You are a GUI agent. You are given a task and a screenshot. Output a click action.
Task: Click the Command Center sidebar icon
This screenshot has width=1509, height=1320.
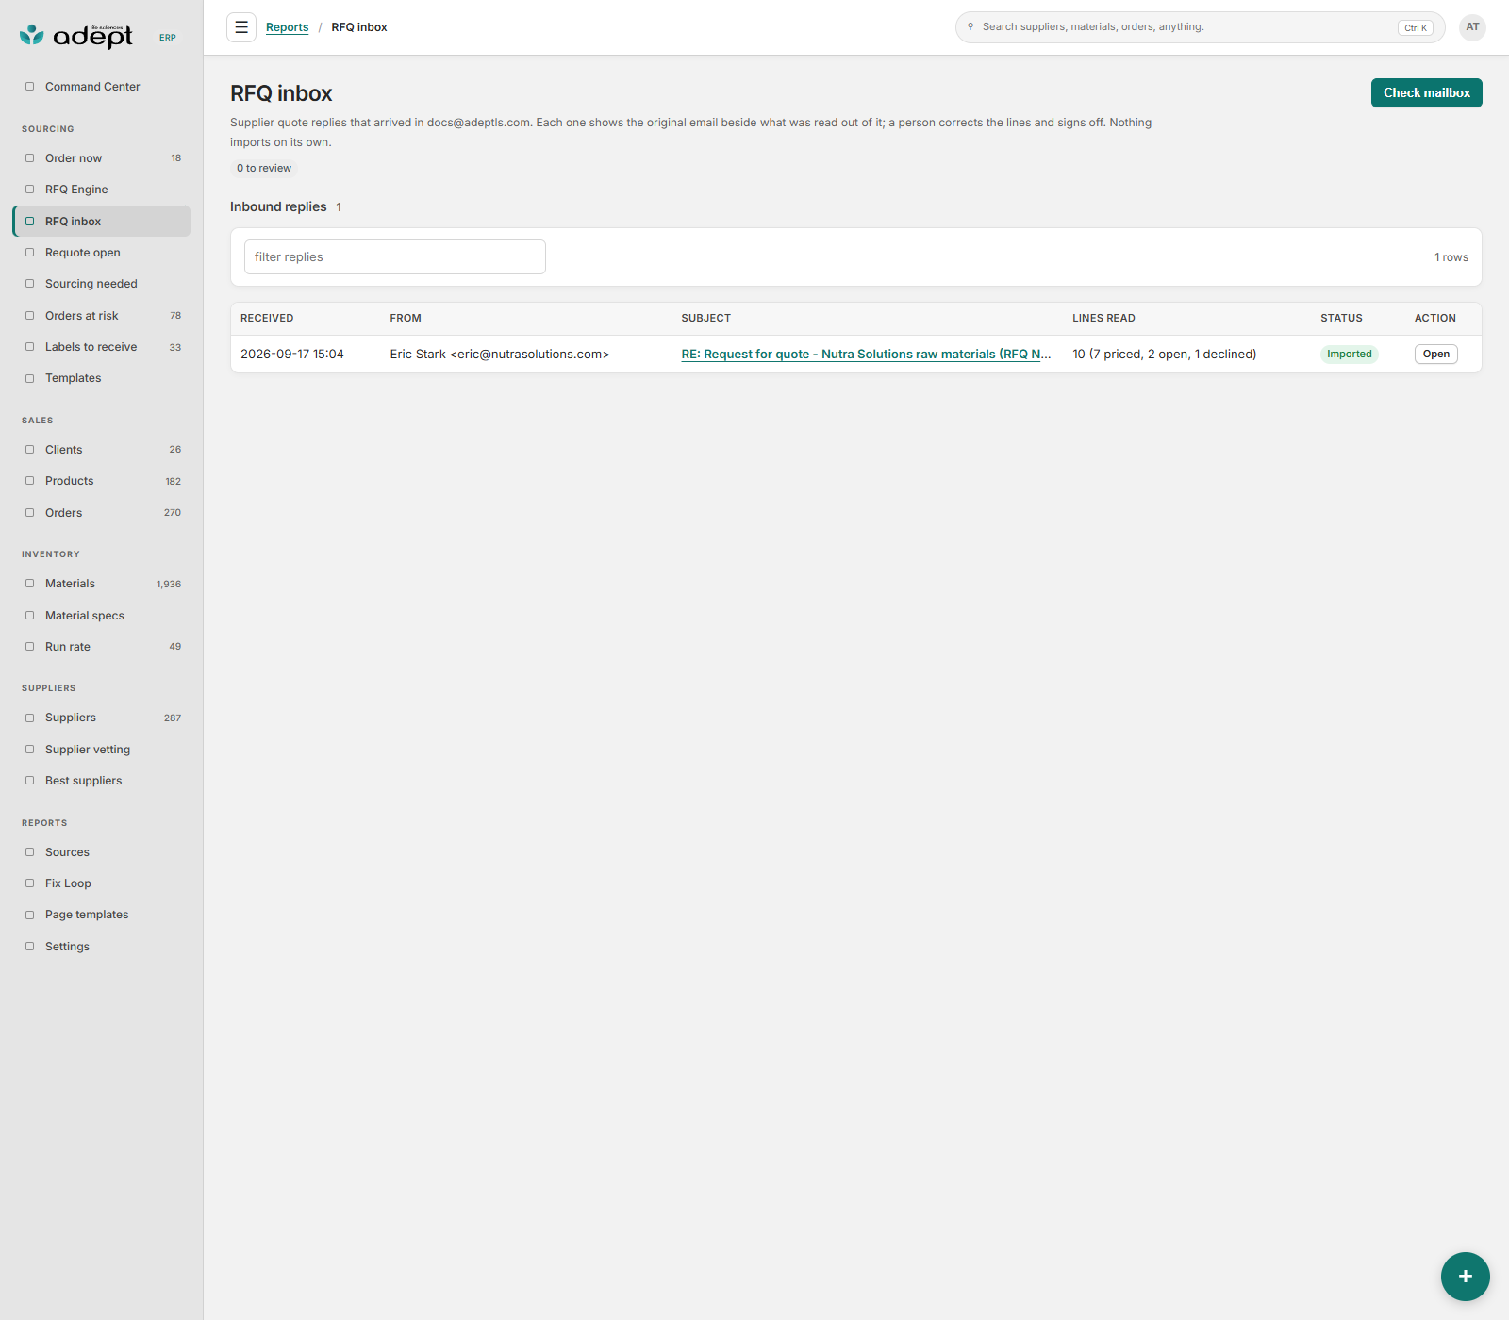(29, 87)
